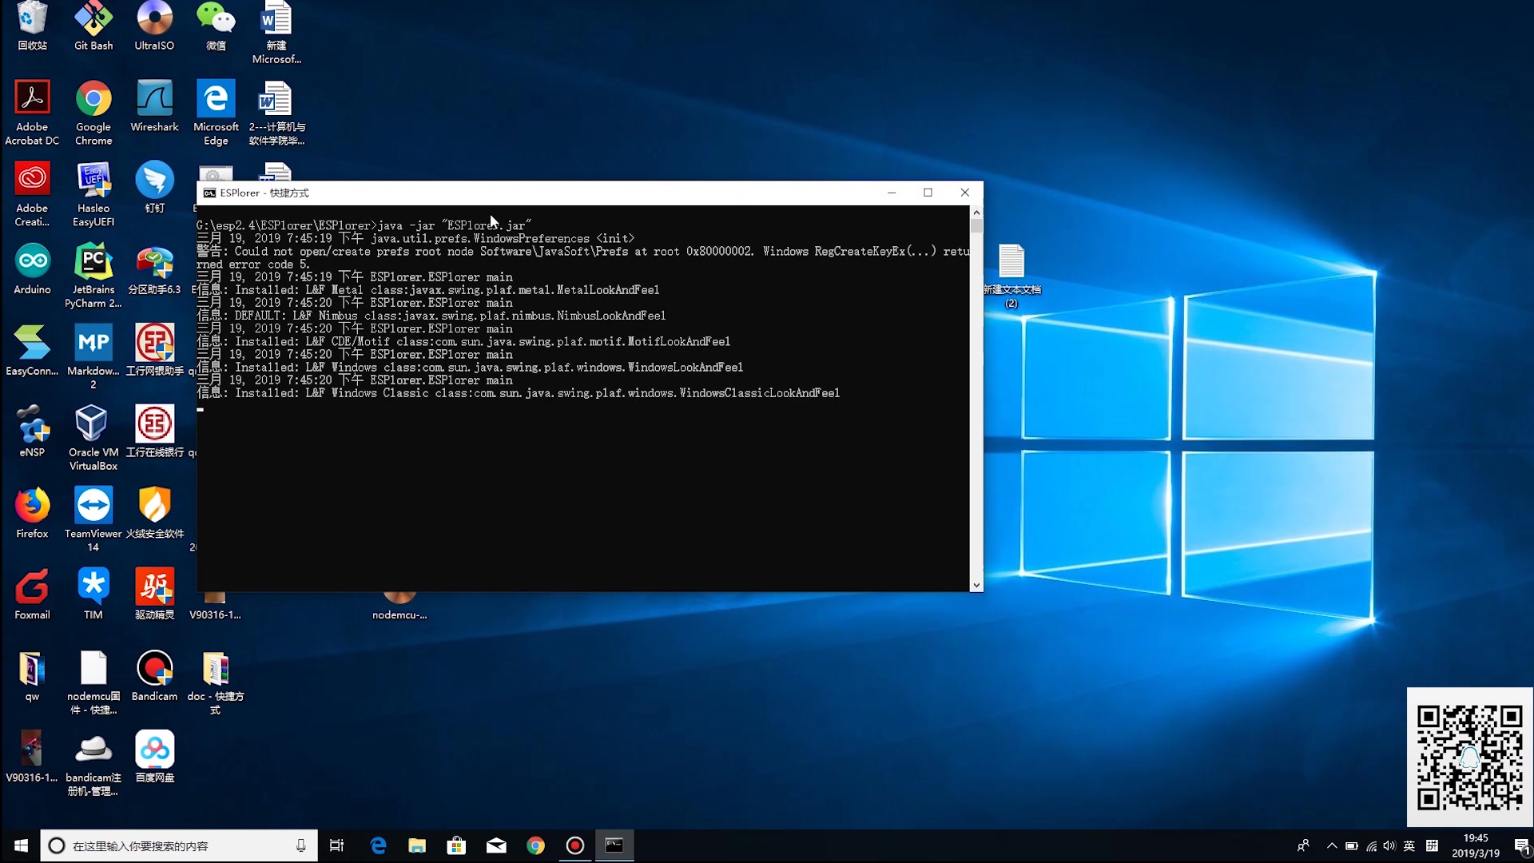Select the Adobe Acrobat DC desktop icon

tap(32, 112)
